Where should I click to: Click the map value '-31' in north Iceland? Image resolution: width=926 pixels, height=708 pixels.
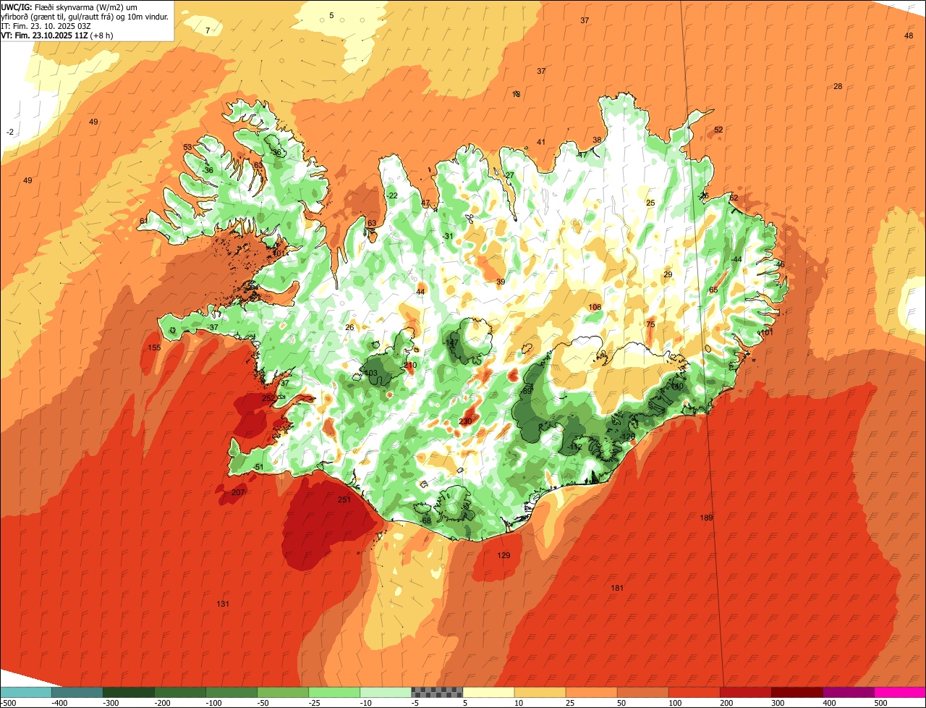pyautogui.click(x=447, y=236)
